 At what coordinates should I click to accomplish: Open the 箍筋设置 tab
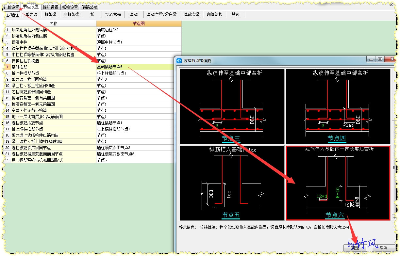coord(50,7)
